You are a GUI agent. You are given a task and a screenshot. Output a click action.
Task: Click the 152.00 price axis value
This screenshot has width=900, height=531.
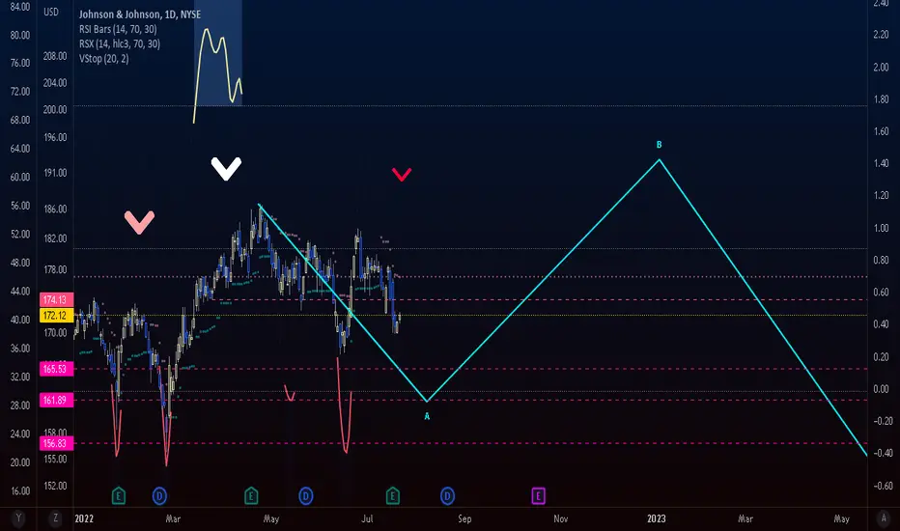click(x=55, y=486)
